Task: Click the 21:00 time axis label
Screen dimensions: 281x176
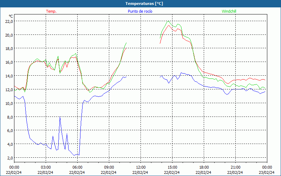Action: [235, 168]
